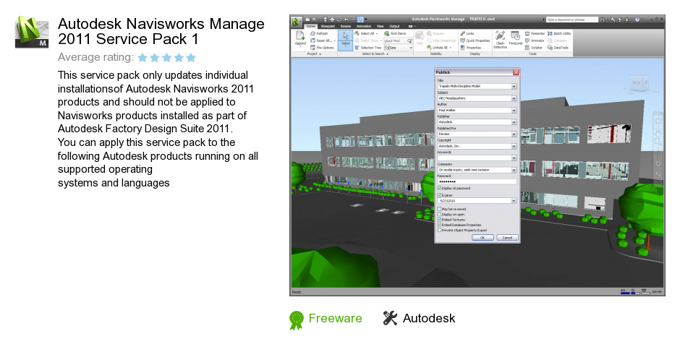The width and height of the screenshot is (680, 352).
Task: Click the Navisworks Manage product logo
Action: tap(32, 32)
